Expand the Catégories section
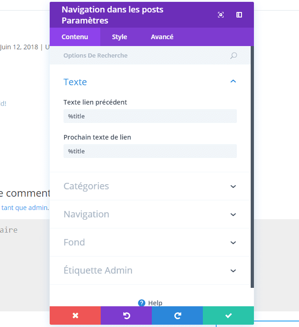Viewport: 299px width, 327px height. point(233,187)
